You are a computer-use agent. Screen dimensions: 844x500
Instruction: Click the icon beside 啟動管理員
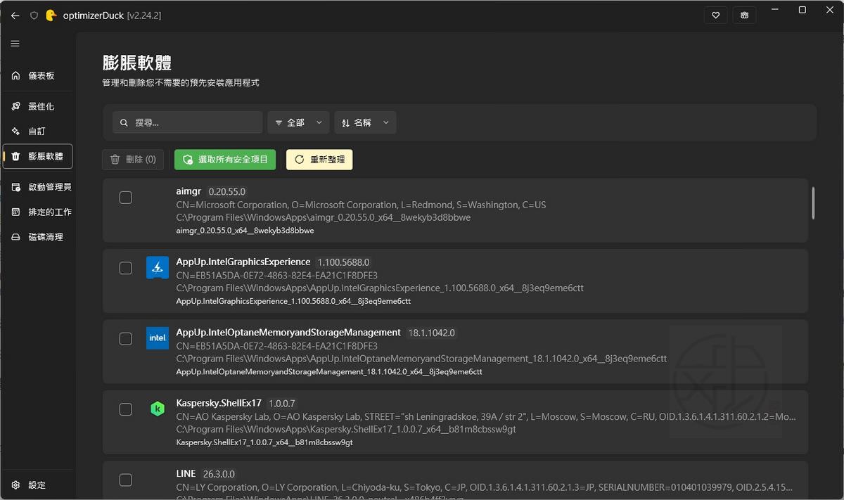coord(15,187)
